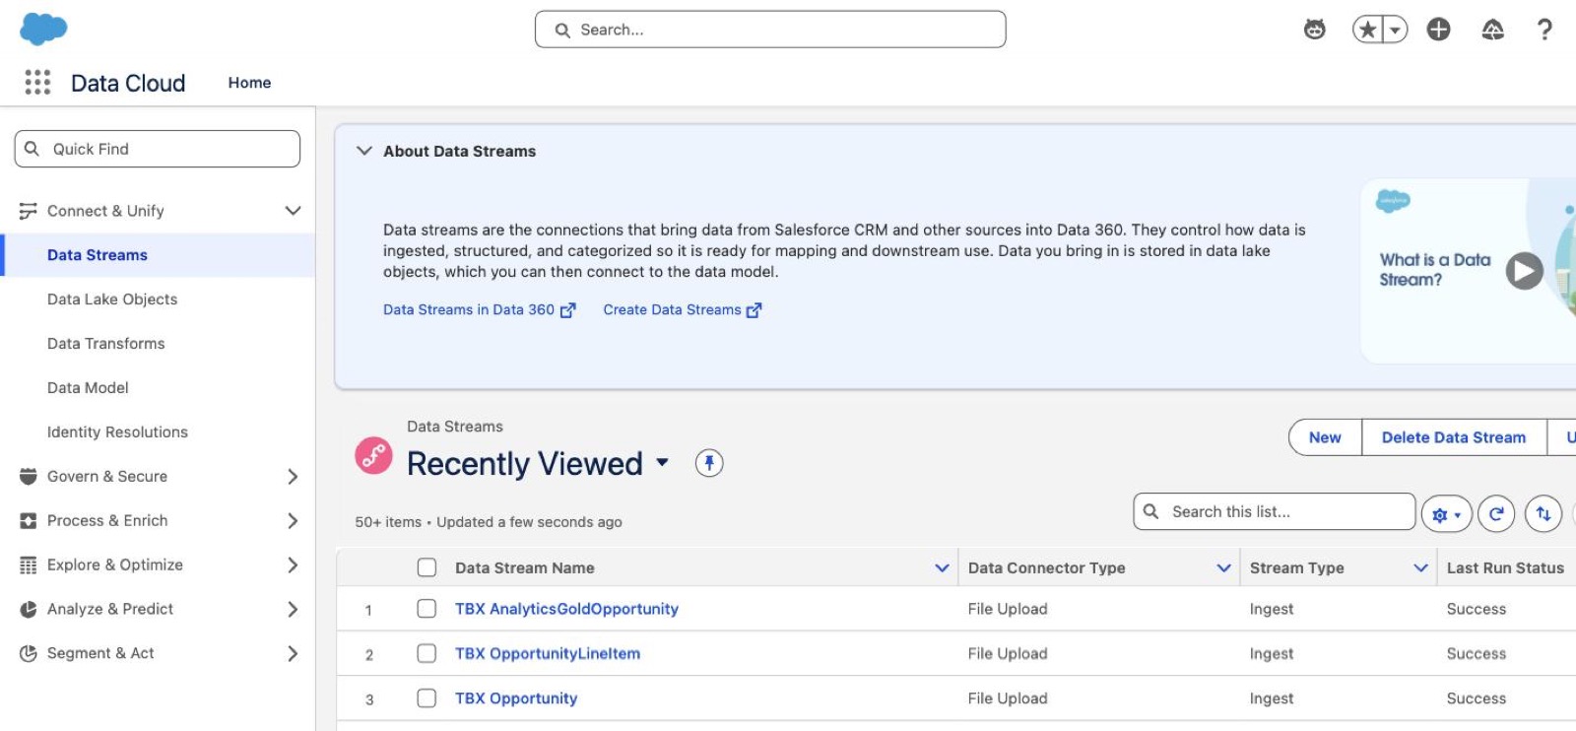The width and height of the screenshot is (1576, 731).
Task: Collapse the Connect & Unify section
Action: click(x=293, y=211)
